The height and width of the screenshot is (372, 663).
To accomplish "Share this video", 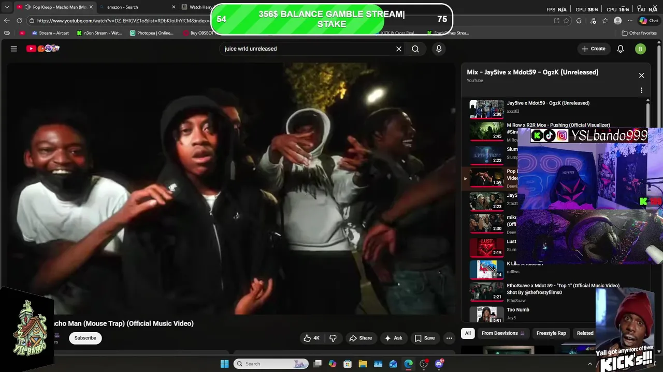I will (x=361, y=338).
